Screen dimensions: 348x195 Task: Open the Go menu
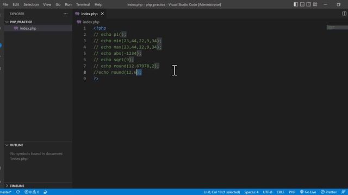(x=58, y=4)
